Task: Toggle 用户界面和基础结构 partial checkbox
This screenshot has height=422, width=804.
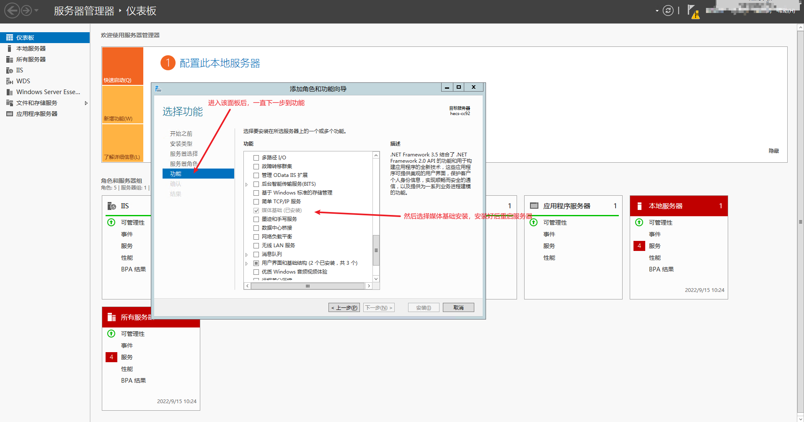Action: [x=256, y=263]
